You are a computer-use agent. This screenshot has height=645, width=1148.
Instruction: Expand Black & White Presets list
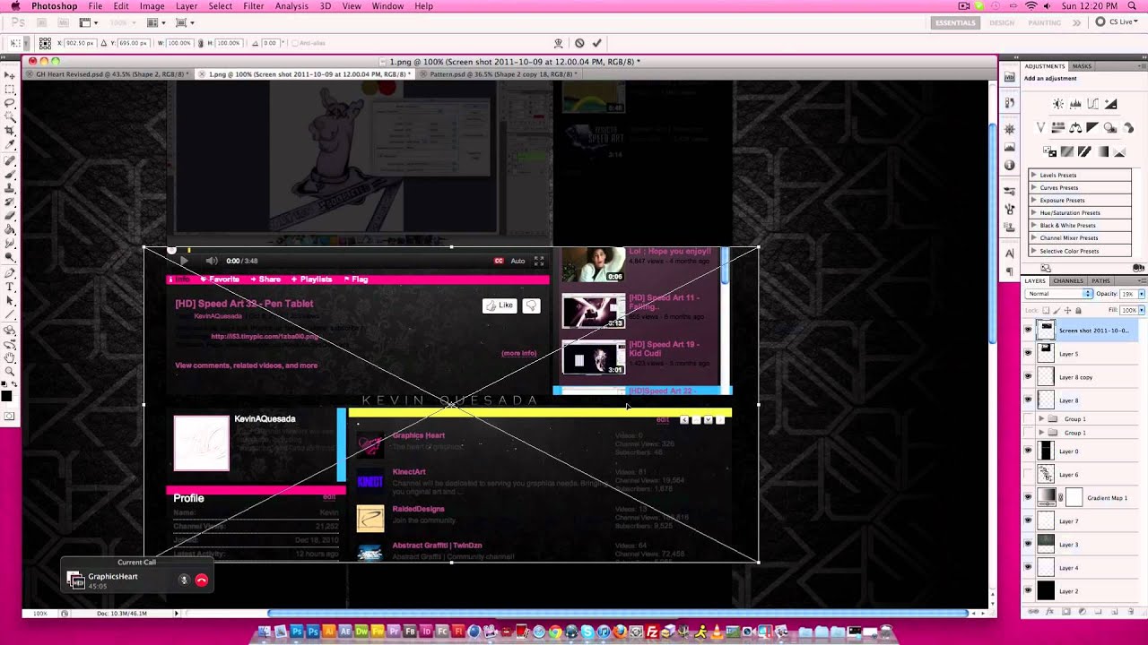[x=1033, y=225]
